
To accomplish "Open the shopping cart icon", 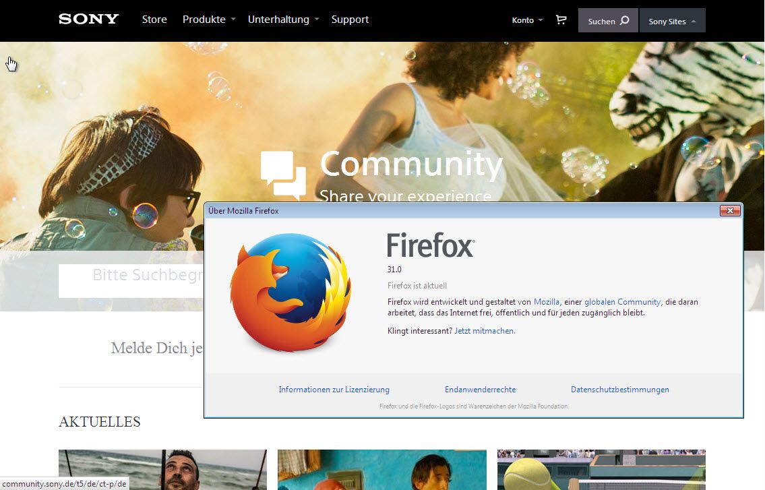I will (x=561, y=20).
